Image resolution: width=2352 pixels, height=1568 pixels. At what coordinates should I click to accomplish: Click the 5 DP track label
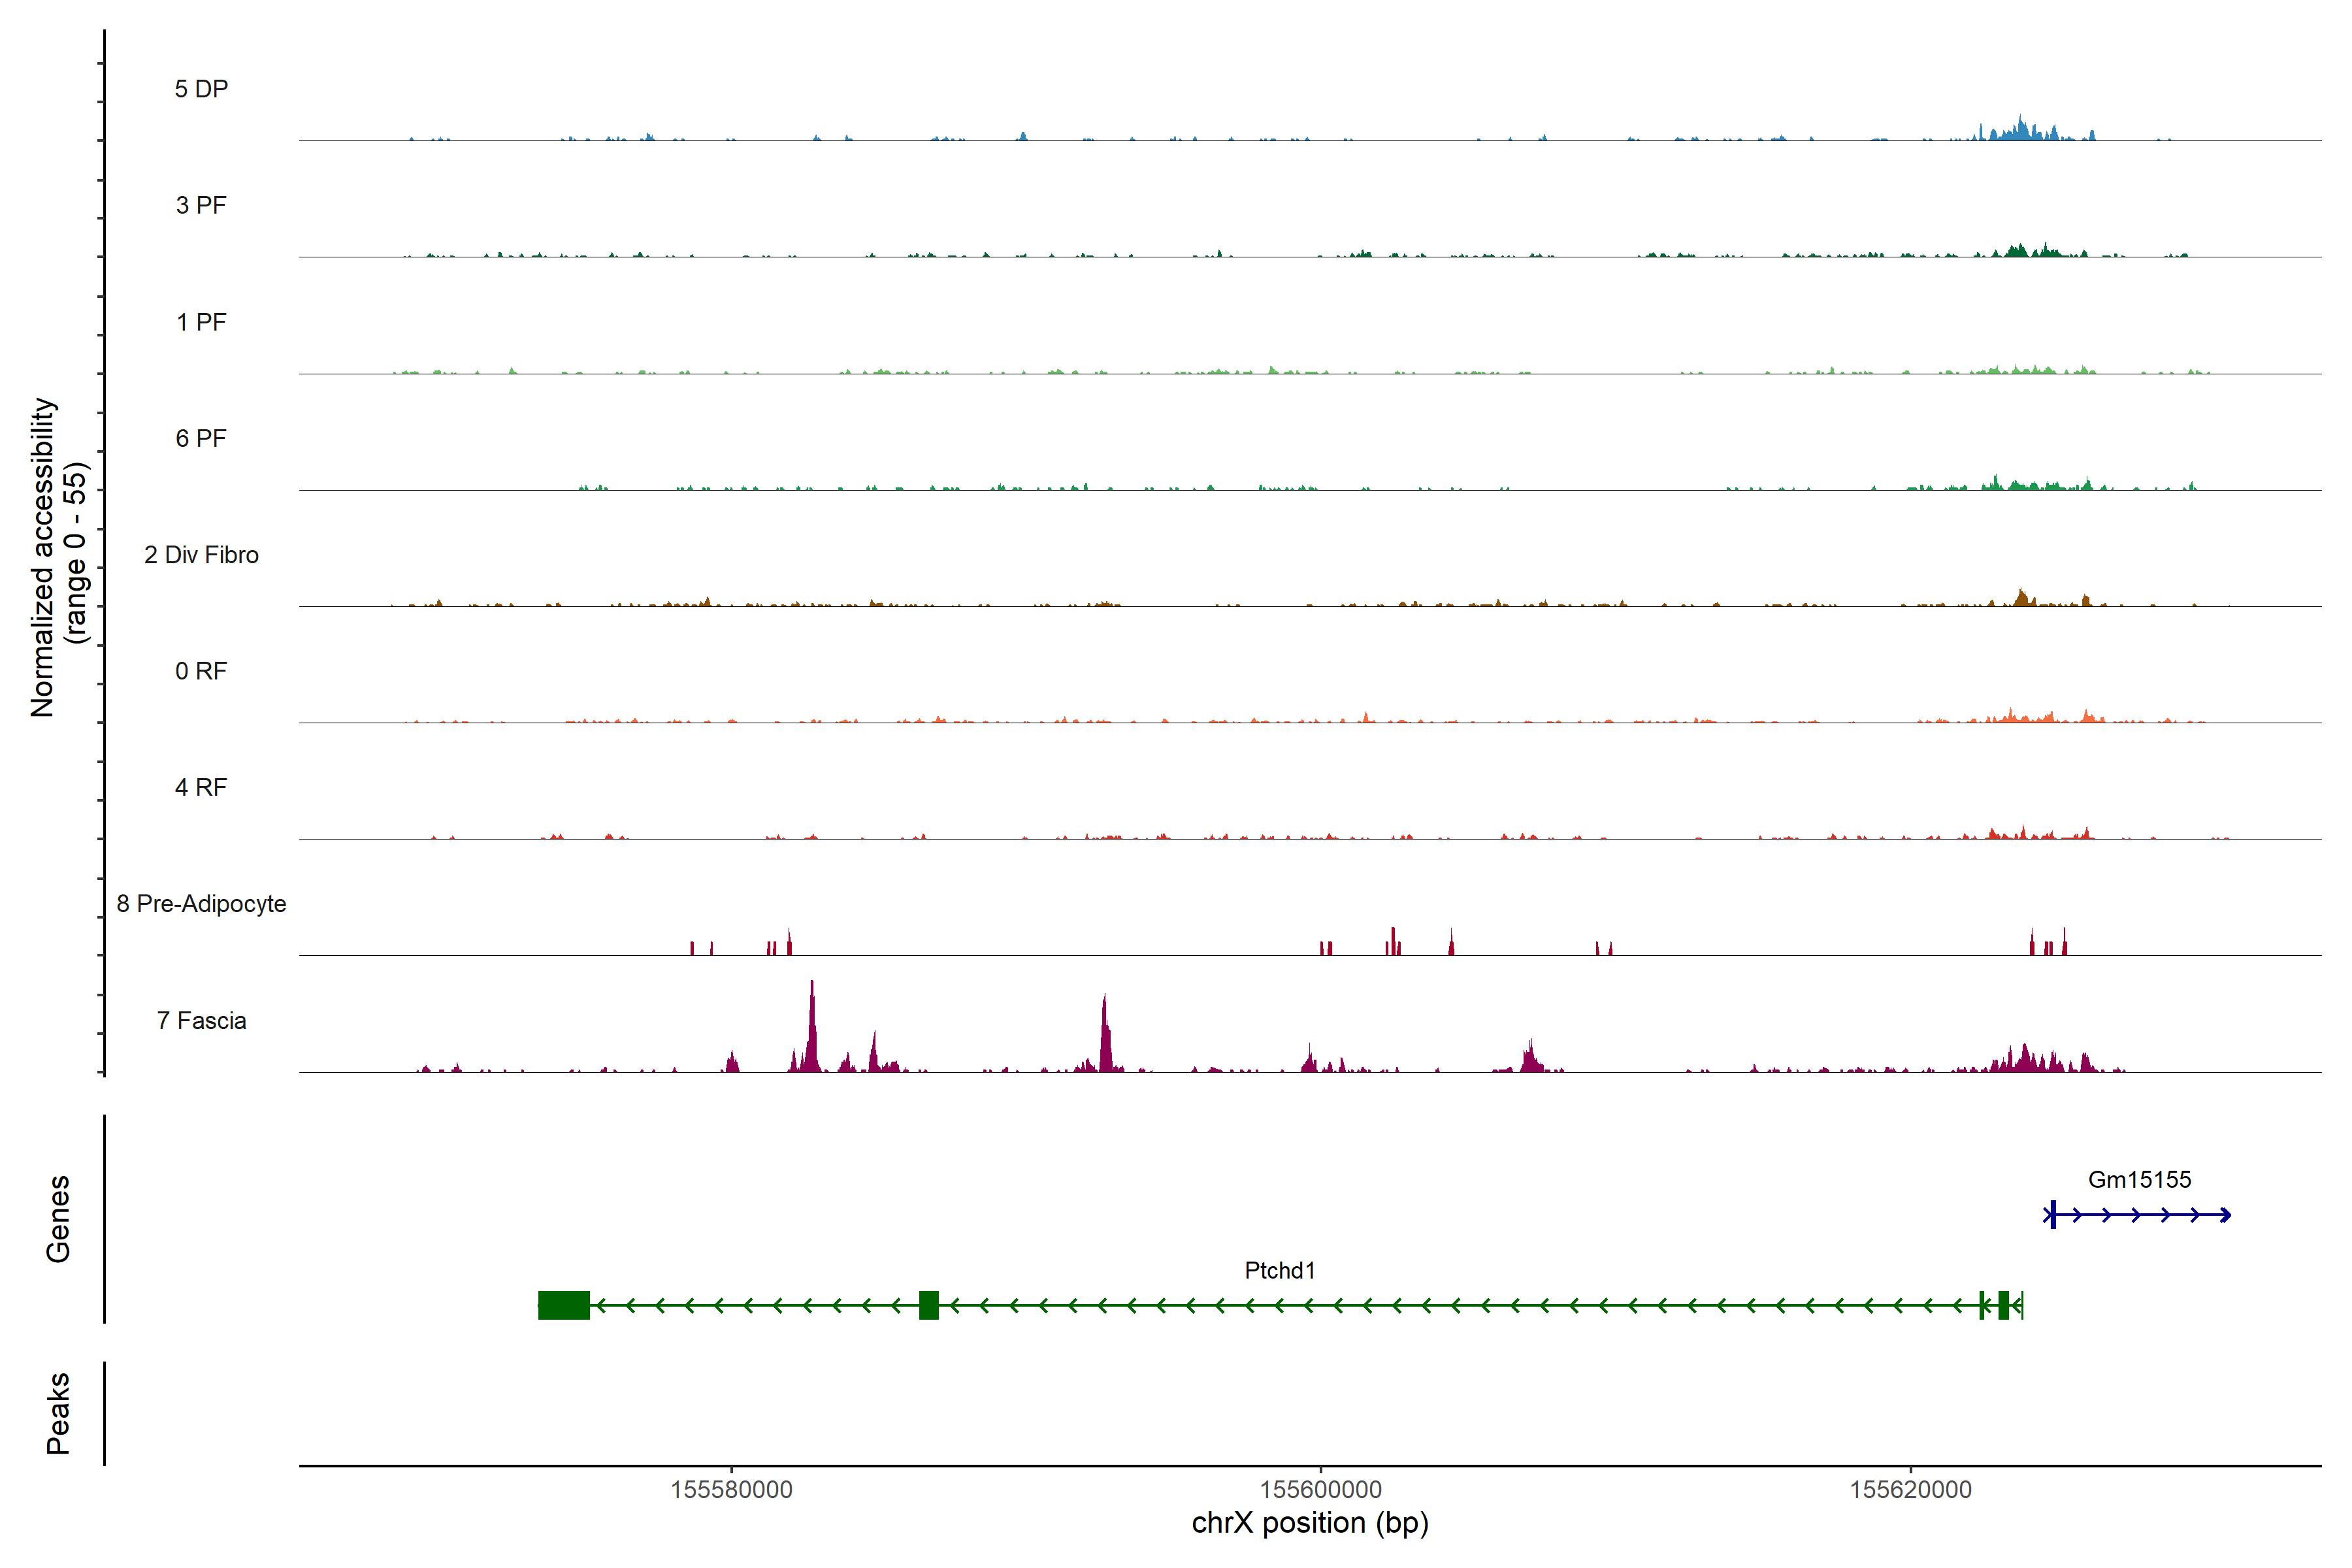tap(201, 89)
